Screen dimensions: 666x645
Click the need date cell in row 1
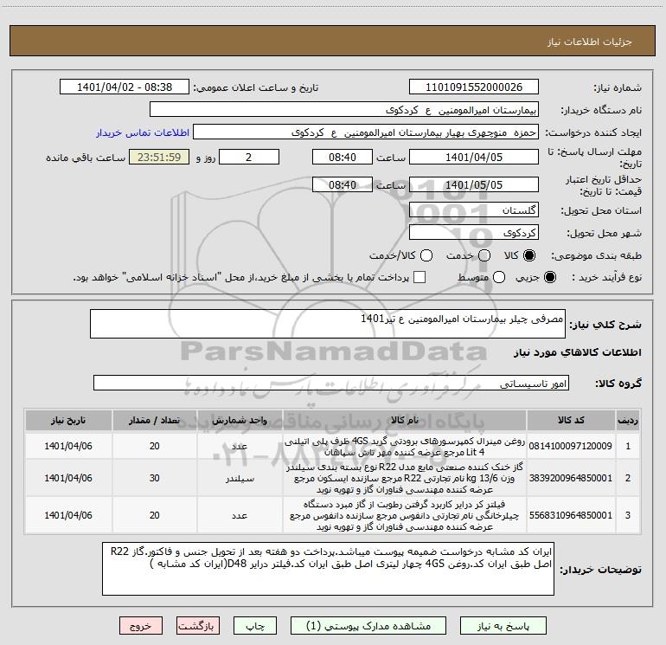pos(68,446)
